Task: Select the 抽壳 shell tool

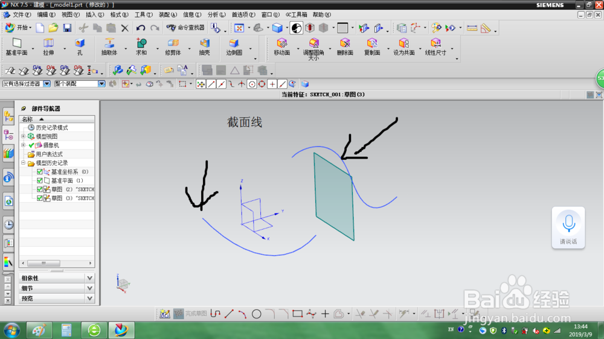Action: (x=205, y=47)
